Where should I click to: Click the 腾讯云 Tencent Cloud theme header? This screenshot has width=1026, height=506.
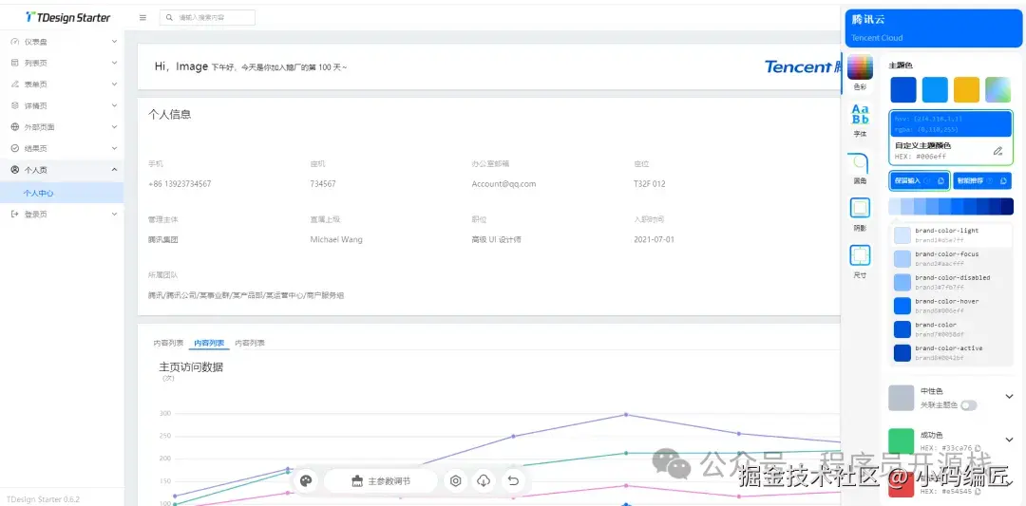933,28
